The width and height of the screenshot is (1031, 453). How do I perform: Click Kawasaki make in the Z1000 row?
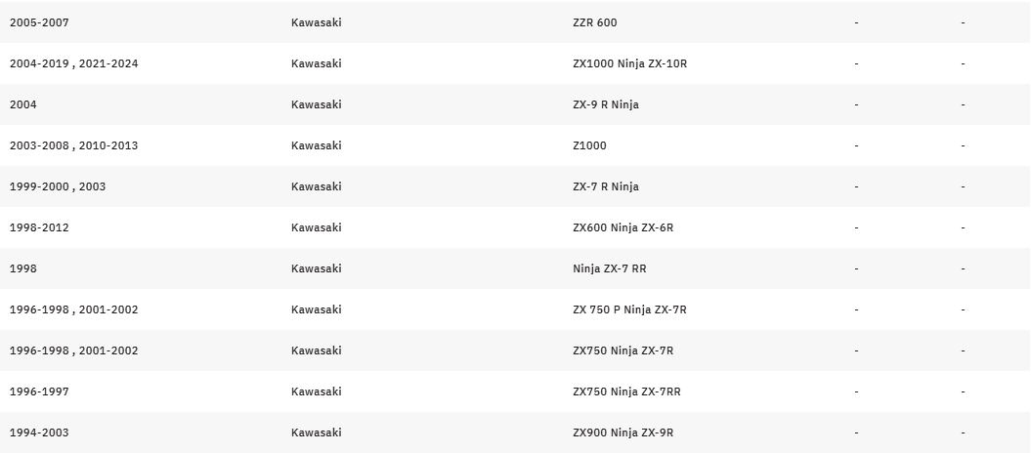click(x=317, y=145)
